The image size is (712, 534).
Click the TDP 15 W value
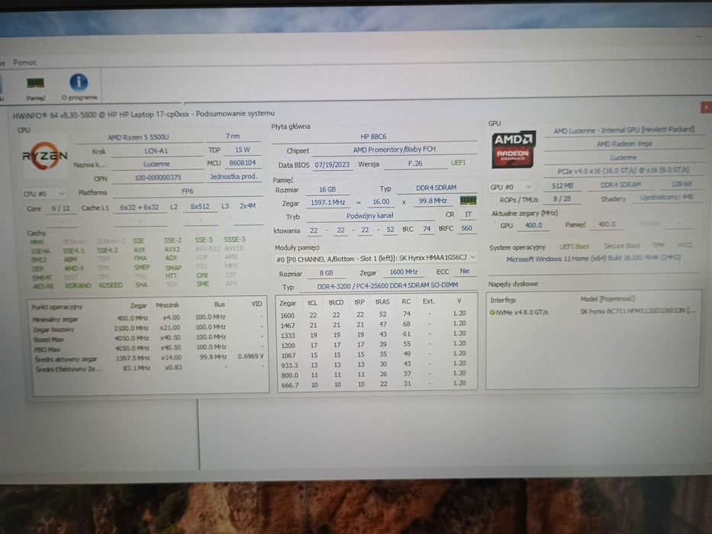(x=243, y=150)
